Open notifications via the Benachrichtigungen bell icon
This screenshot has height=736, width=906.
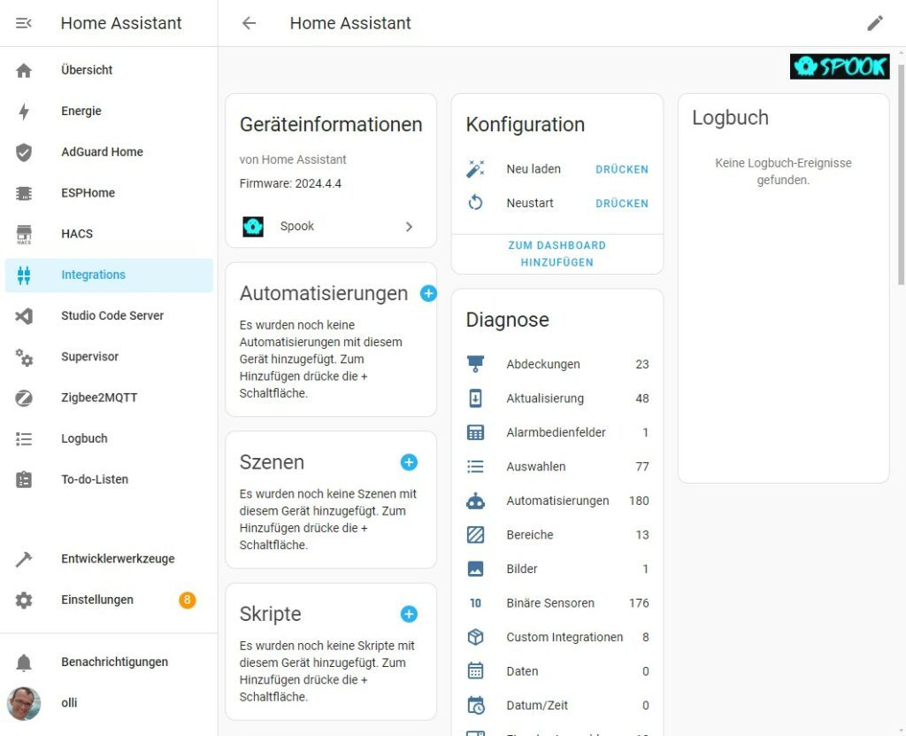23,662
